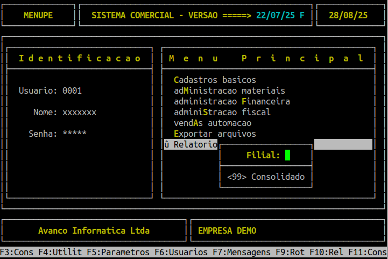This screenshot has height=259, width=388.
Task: Open administracao Financeira menu entry
Action: (x=232, y=102)
